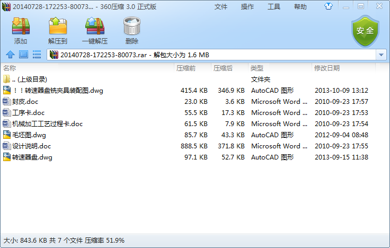Click the 一键解压 one-click extract icon
The height and width of the screenshot is (248, 390).
coord(94,30)
